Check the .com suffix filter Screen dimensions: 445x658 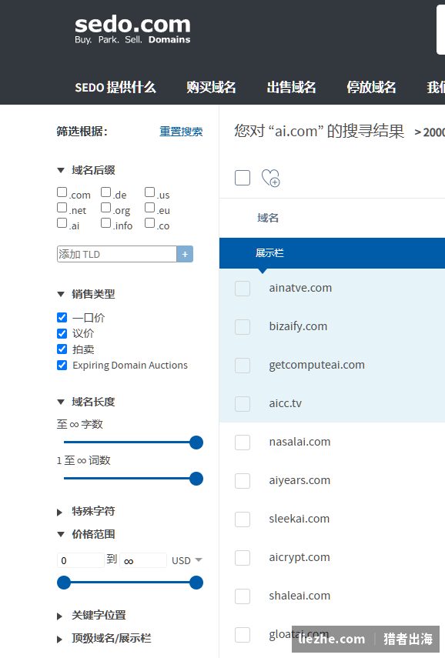tap(62, 192)
